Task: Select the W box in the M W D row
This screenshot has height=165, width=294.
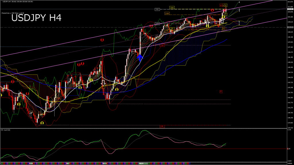Action: point(223,5)
